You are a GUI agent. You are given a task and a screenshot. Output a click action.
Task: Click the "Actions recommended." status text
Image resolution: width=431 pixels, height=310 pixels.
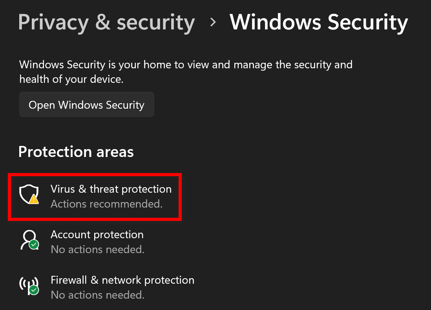coord(106,204)
